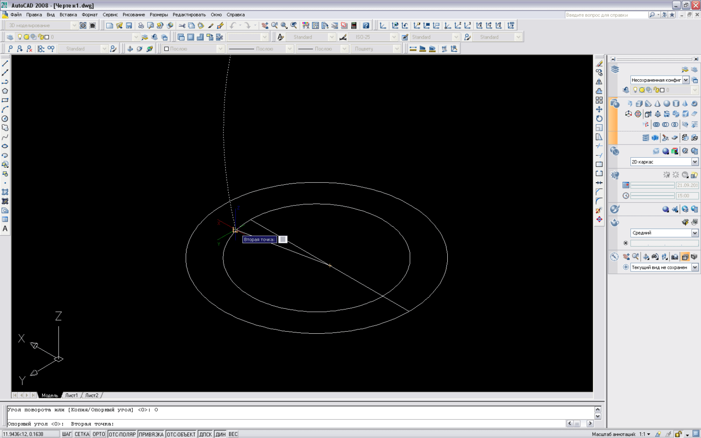This screenshot has width=701, height=438.
Task: Choose the Circle drawing tool
Action: 5,119
